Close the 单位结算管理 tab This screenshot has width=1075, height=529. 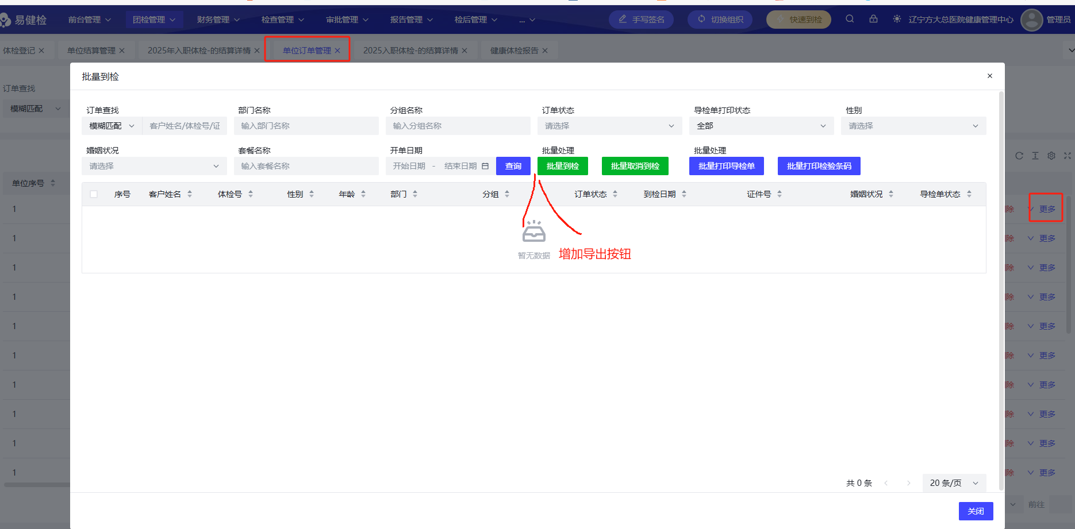coord(122,51)
